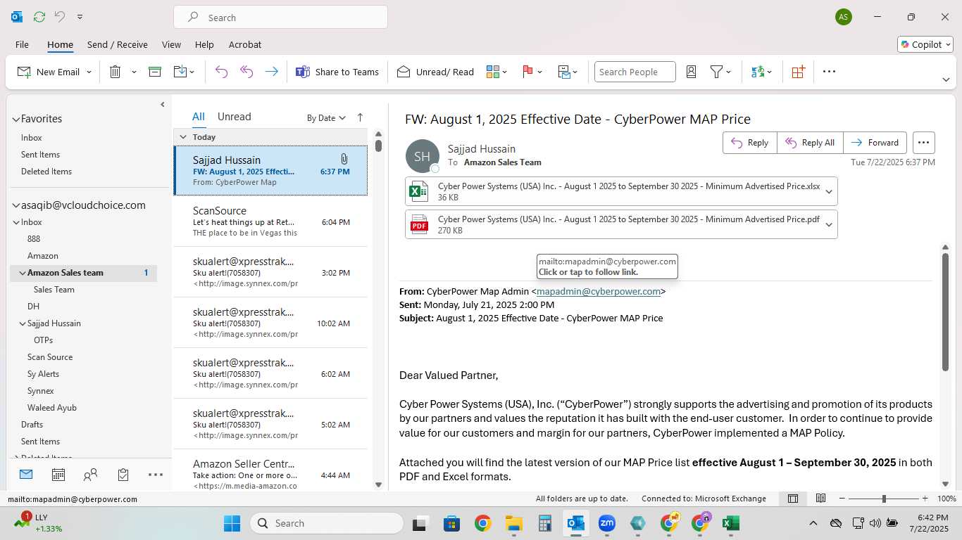The height and width of the screenshot is (540, 962).
Task: Click the zoom slider handle
Action: 884,499
